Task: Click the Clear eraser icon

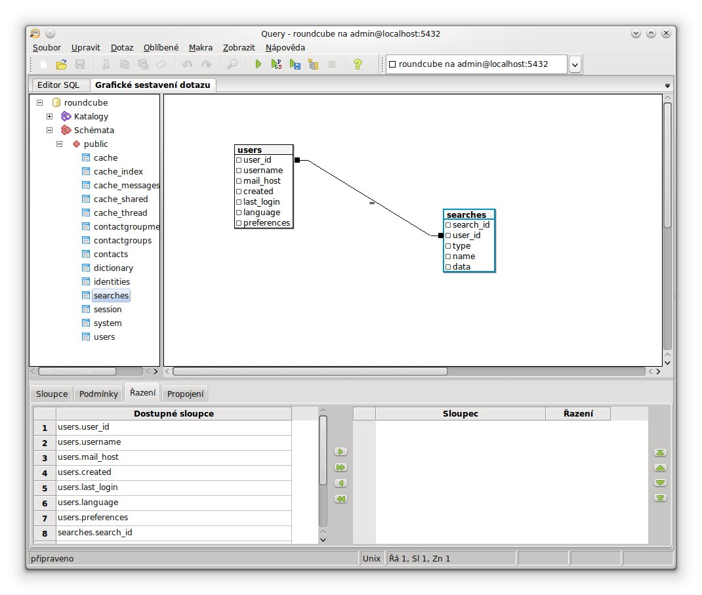Action: (161, 64)
